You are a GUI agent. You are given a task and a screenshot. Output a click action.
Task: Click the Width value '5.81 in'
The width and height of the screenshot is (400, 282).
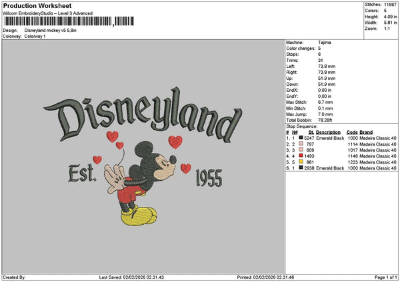point(390,23)
